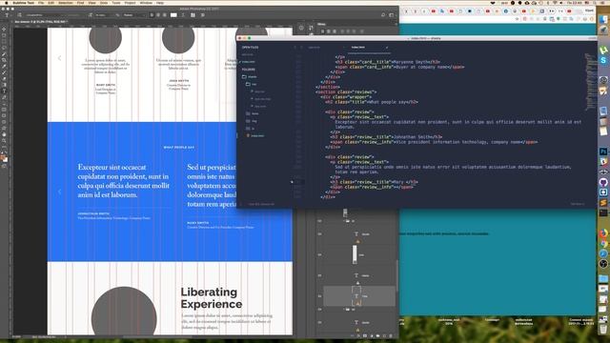Open the File menu in the menu bar
610x343 pixels.
point(41,3)
